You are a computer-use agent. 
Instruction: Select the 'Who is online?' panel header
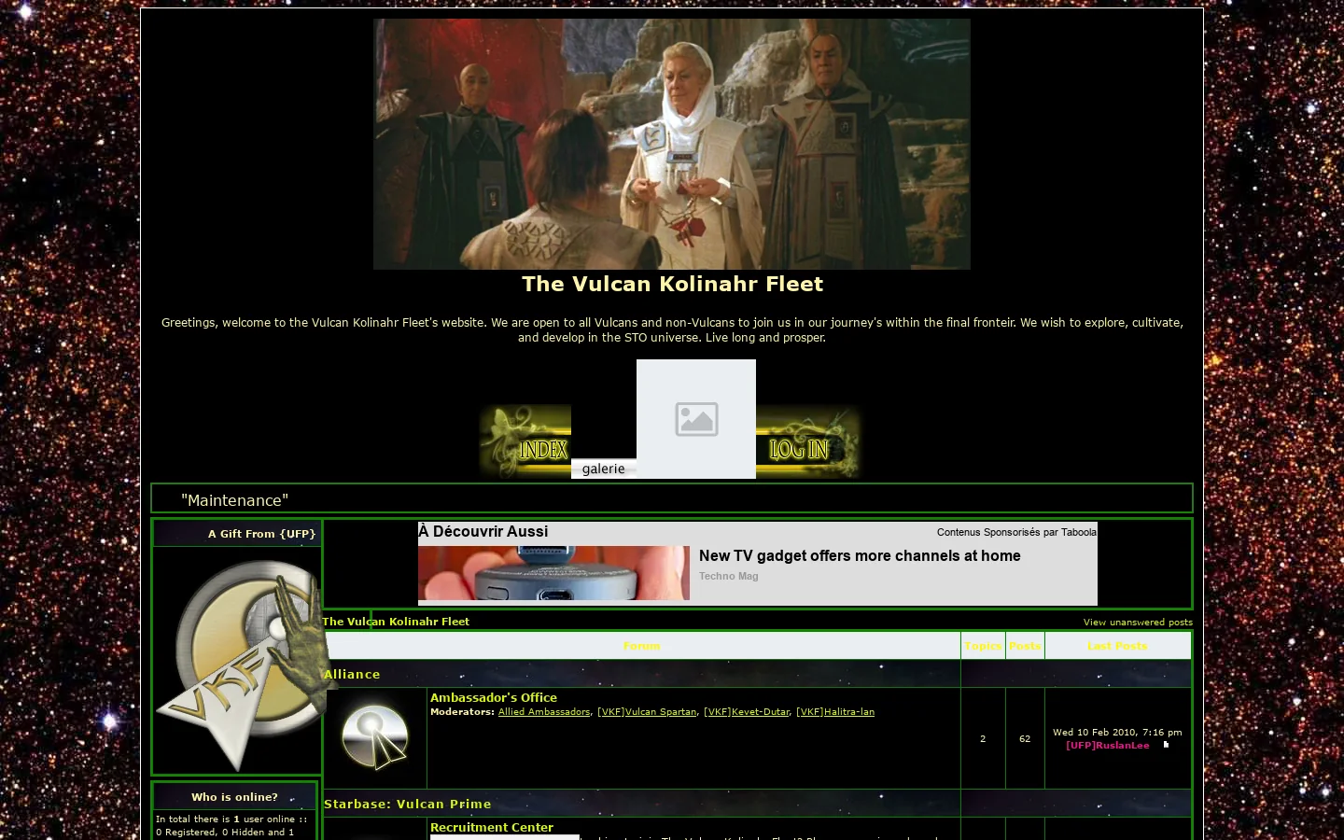234,797
